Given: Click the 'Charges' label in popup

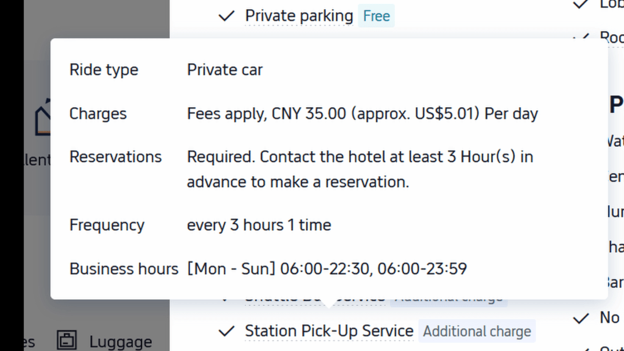Looking at the screenshot, I should click(98, 114).
